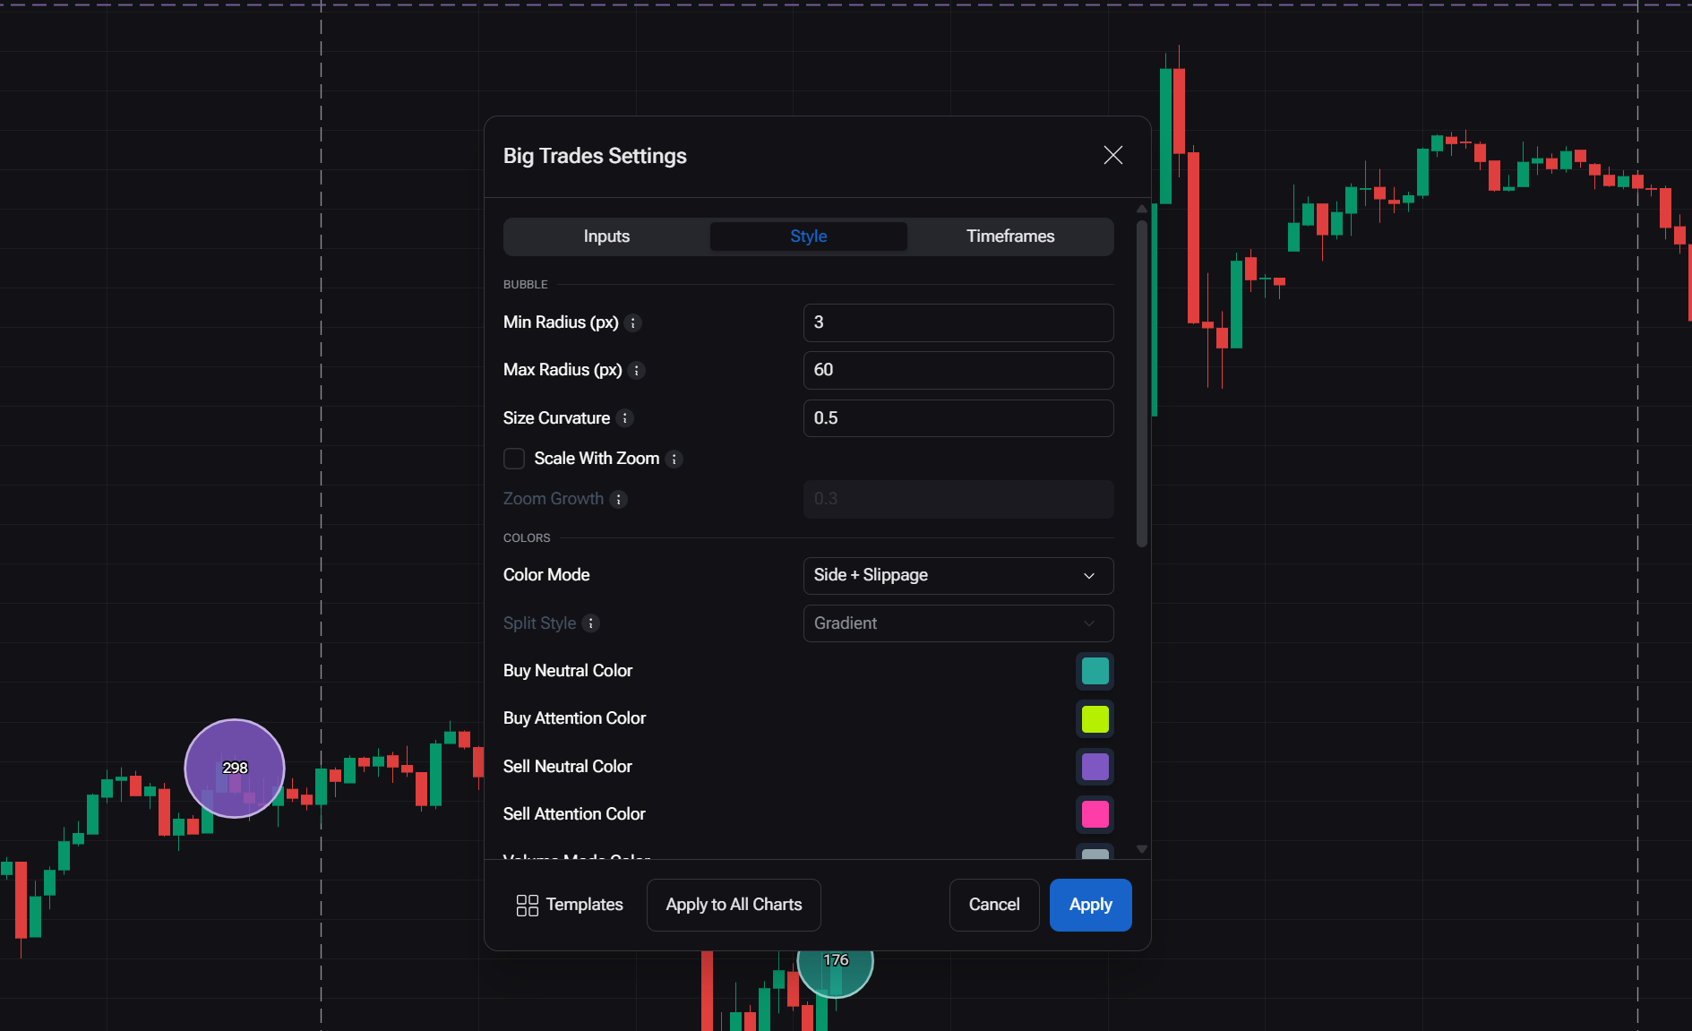Select the purple 298 trade bubble on chart
Image resolution: width=1692 pixels, height=1031 pixels.
235,769
